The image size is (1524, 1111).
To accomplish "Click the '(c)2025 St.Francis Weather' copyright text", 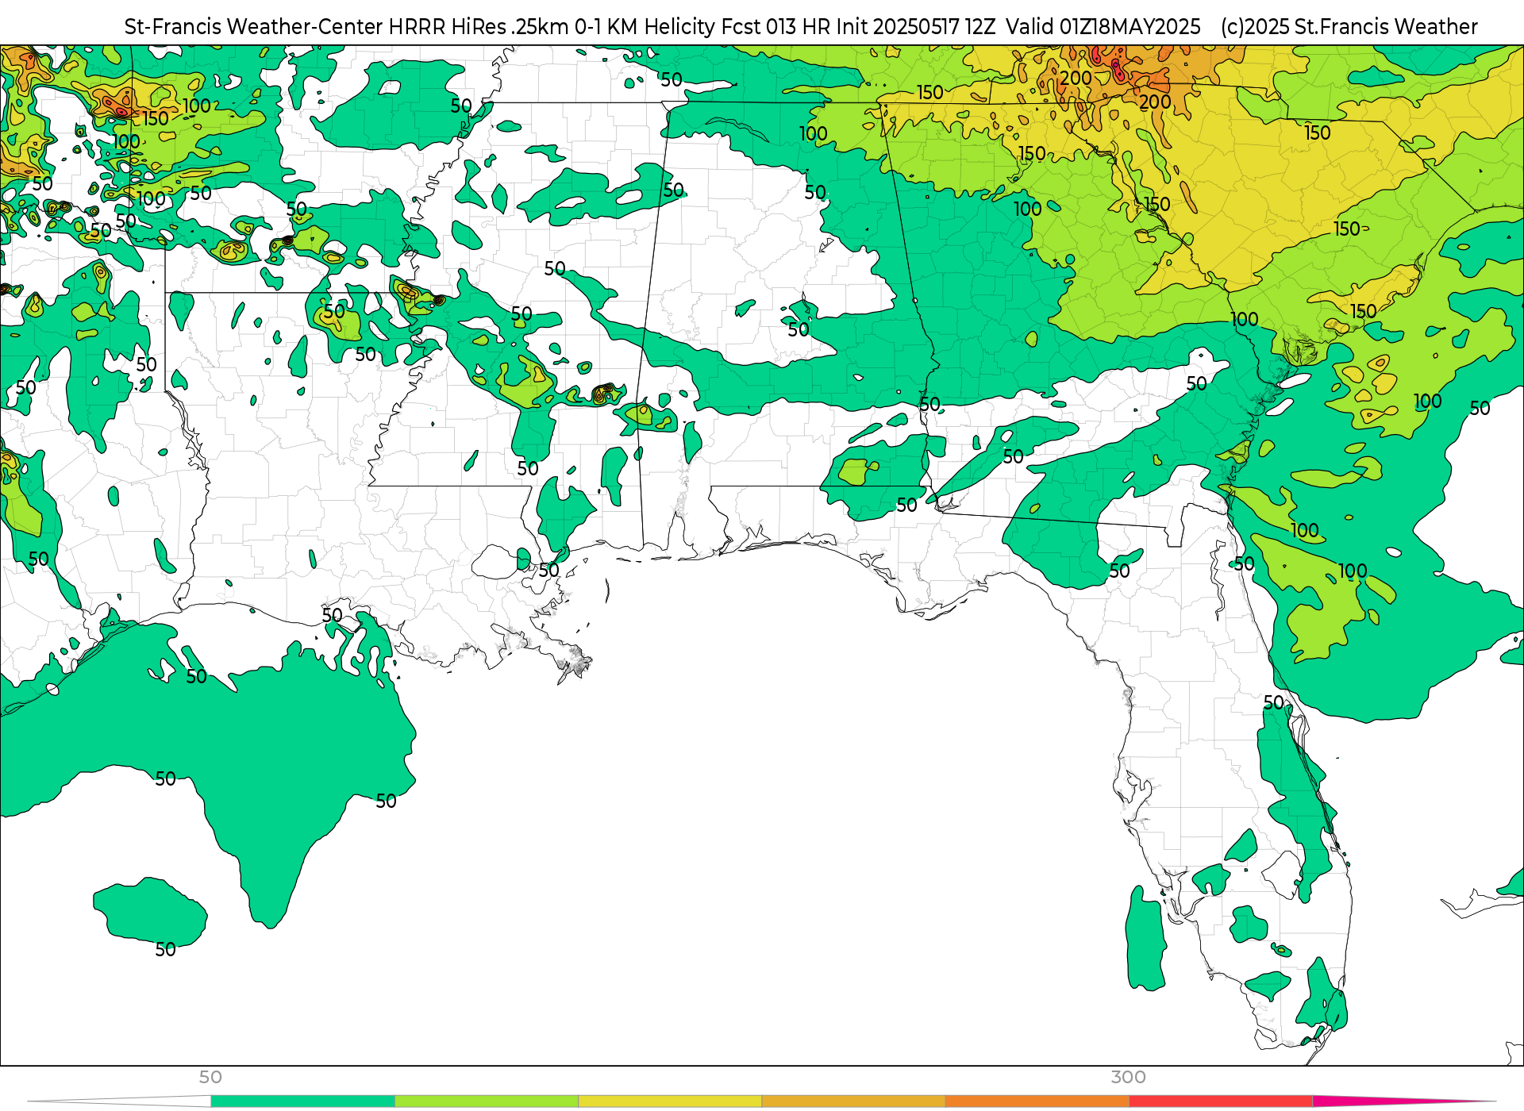I will (1349, 27).
